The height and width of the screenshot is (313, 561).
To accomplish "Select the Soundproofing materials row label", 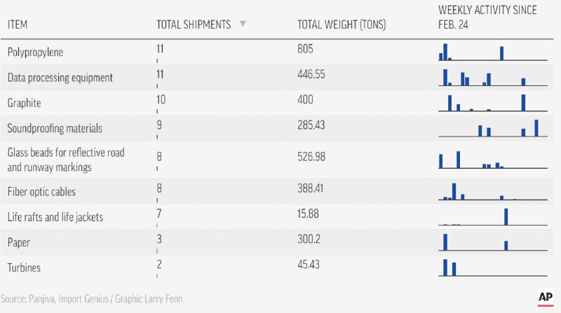I will [x=55, y=128].
